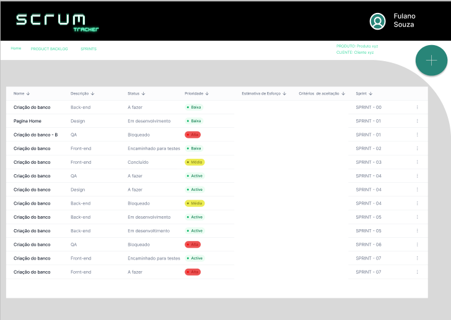Go to the Home tab
This screenshot has width=451, height=320.
(16, 48)
